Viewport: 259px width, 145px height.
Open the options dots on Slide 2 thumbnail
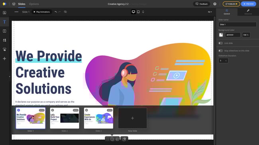76,110
